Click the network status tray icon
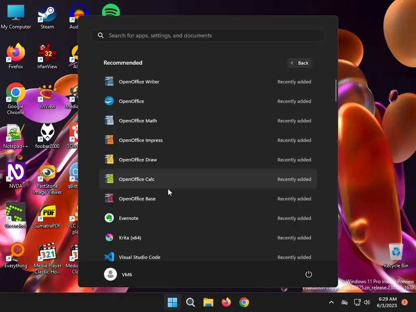416x312 pixels. point(357,302)
